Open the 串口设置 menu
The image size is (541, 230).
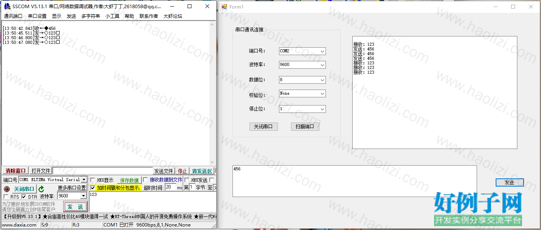coord(37,16)
